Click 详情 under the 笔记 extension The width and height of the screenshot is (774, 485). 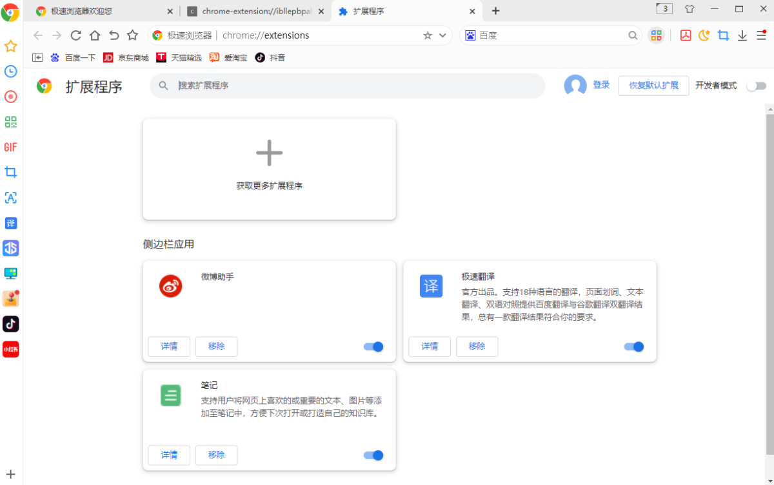tap(169, 455)
